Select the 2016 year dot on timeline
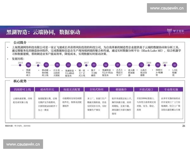The height and width of the screenshot is (152, 190). [38, 66]
